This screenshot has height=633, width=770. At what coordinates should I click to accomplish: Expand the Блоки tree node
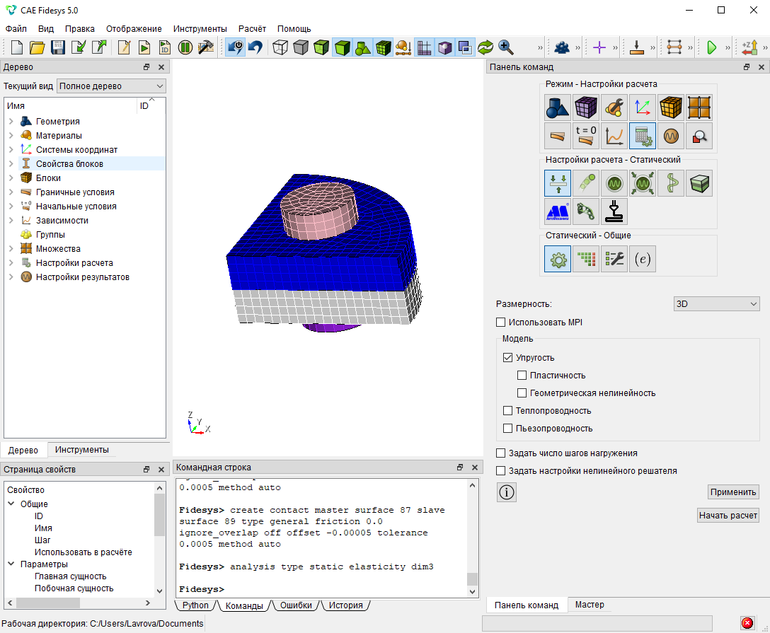(x=11, y=178)
